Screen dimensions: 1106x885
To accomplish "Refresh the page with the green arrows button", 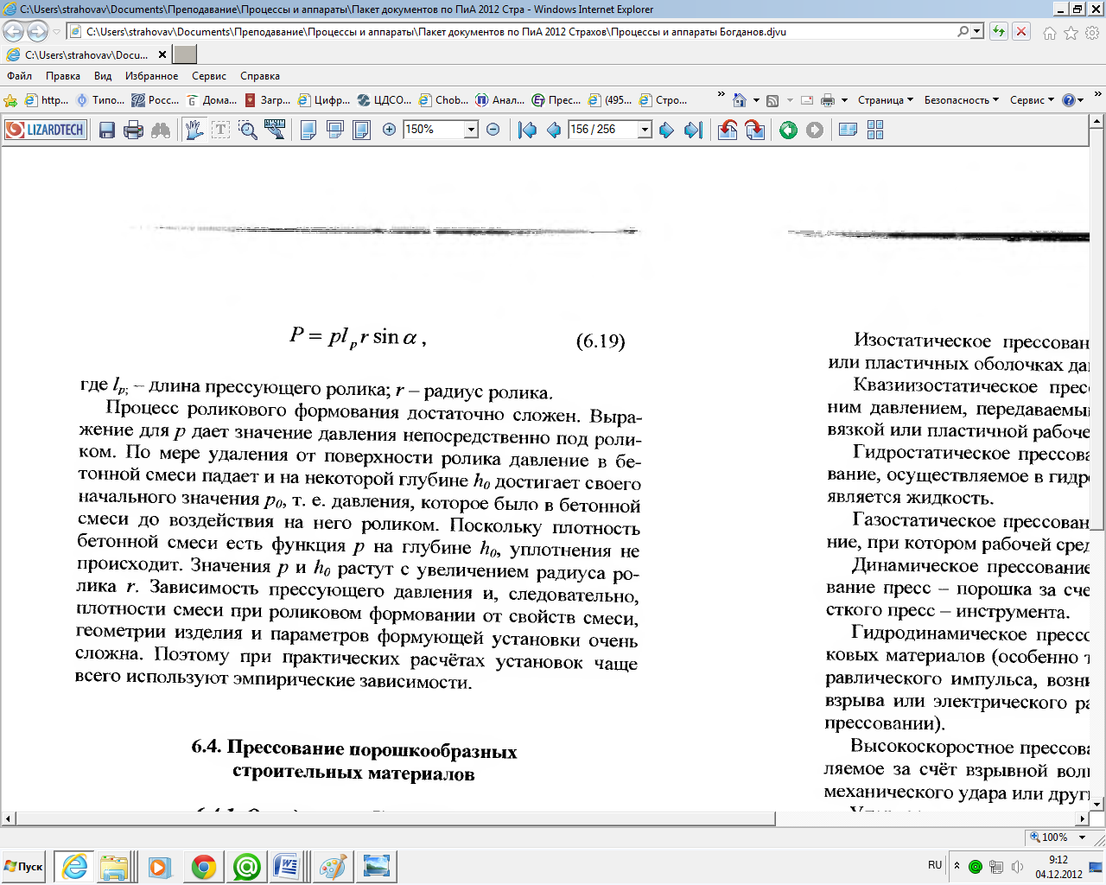I will (x=999, y=32).
